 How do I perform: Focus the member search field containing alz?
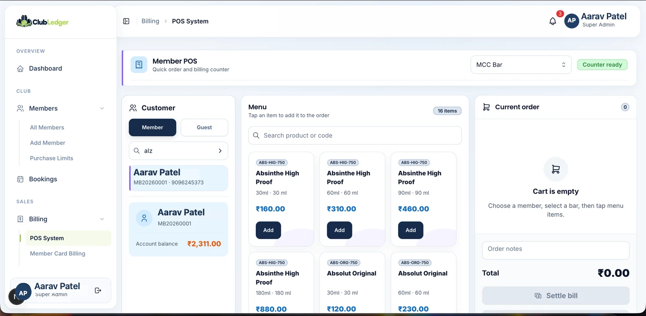click(x=178, y=151)
